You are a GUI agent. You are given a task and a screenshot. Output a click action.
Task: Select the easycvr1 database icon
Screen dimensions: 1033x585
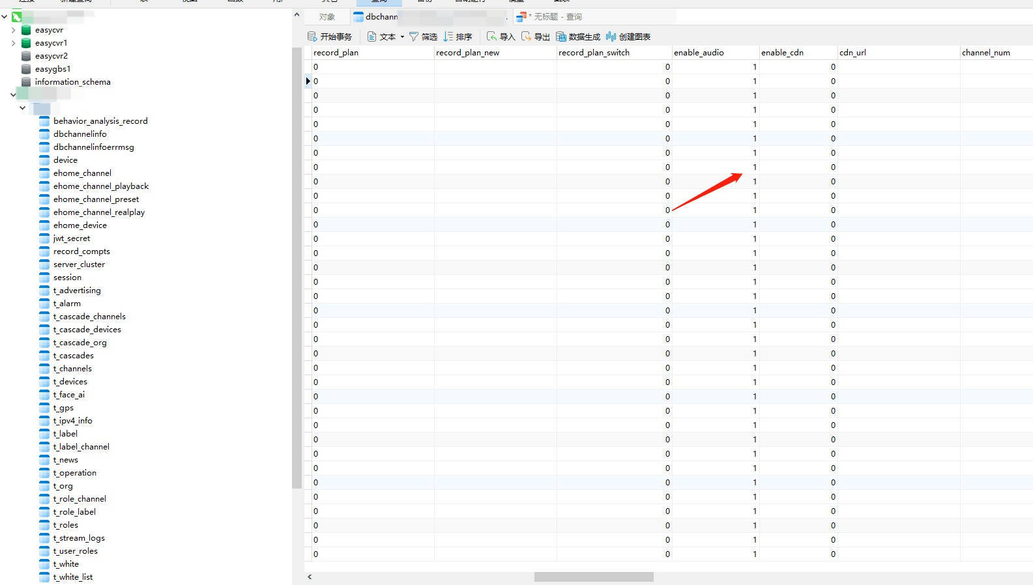click(26, 43)
